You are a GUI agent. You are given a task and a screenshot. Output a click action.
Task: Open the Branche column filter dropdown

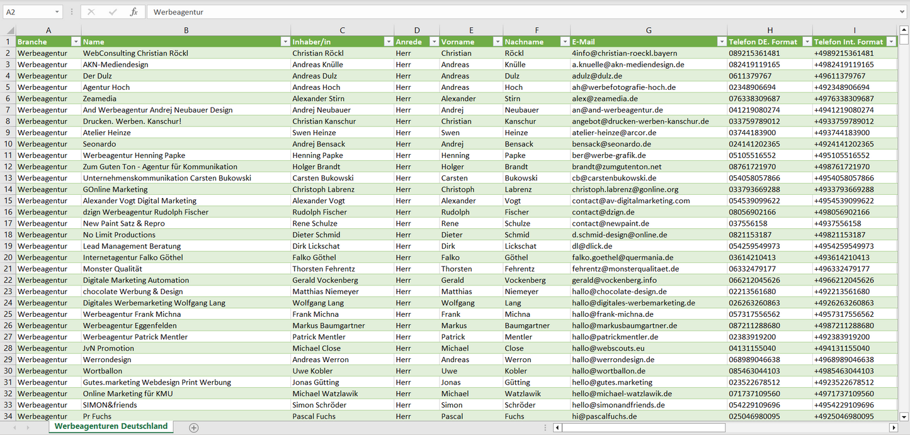click(76, 42)
